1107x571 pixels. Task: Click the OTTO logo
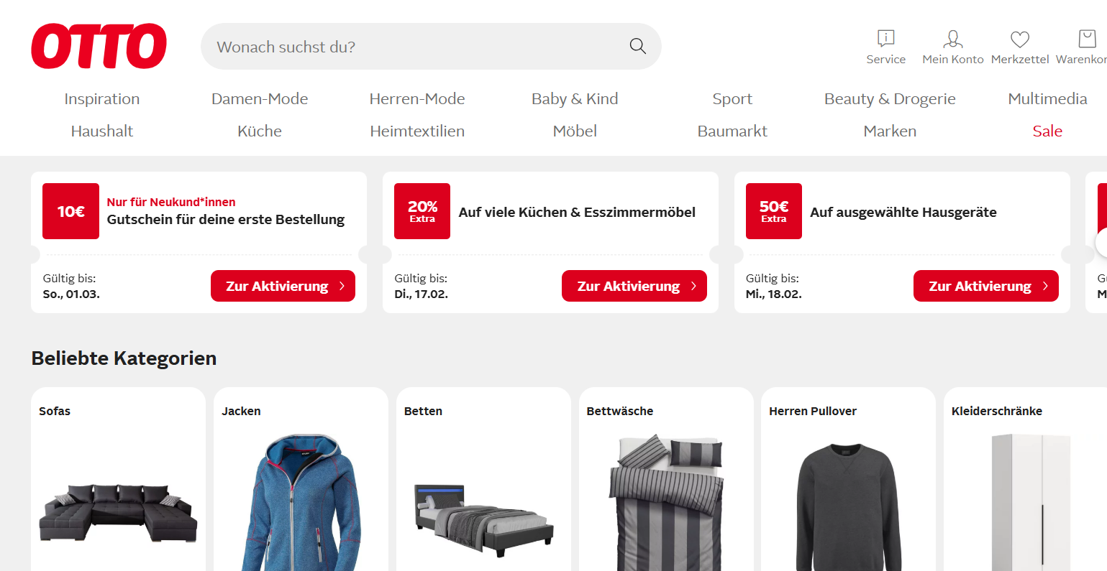click(99, 47)
